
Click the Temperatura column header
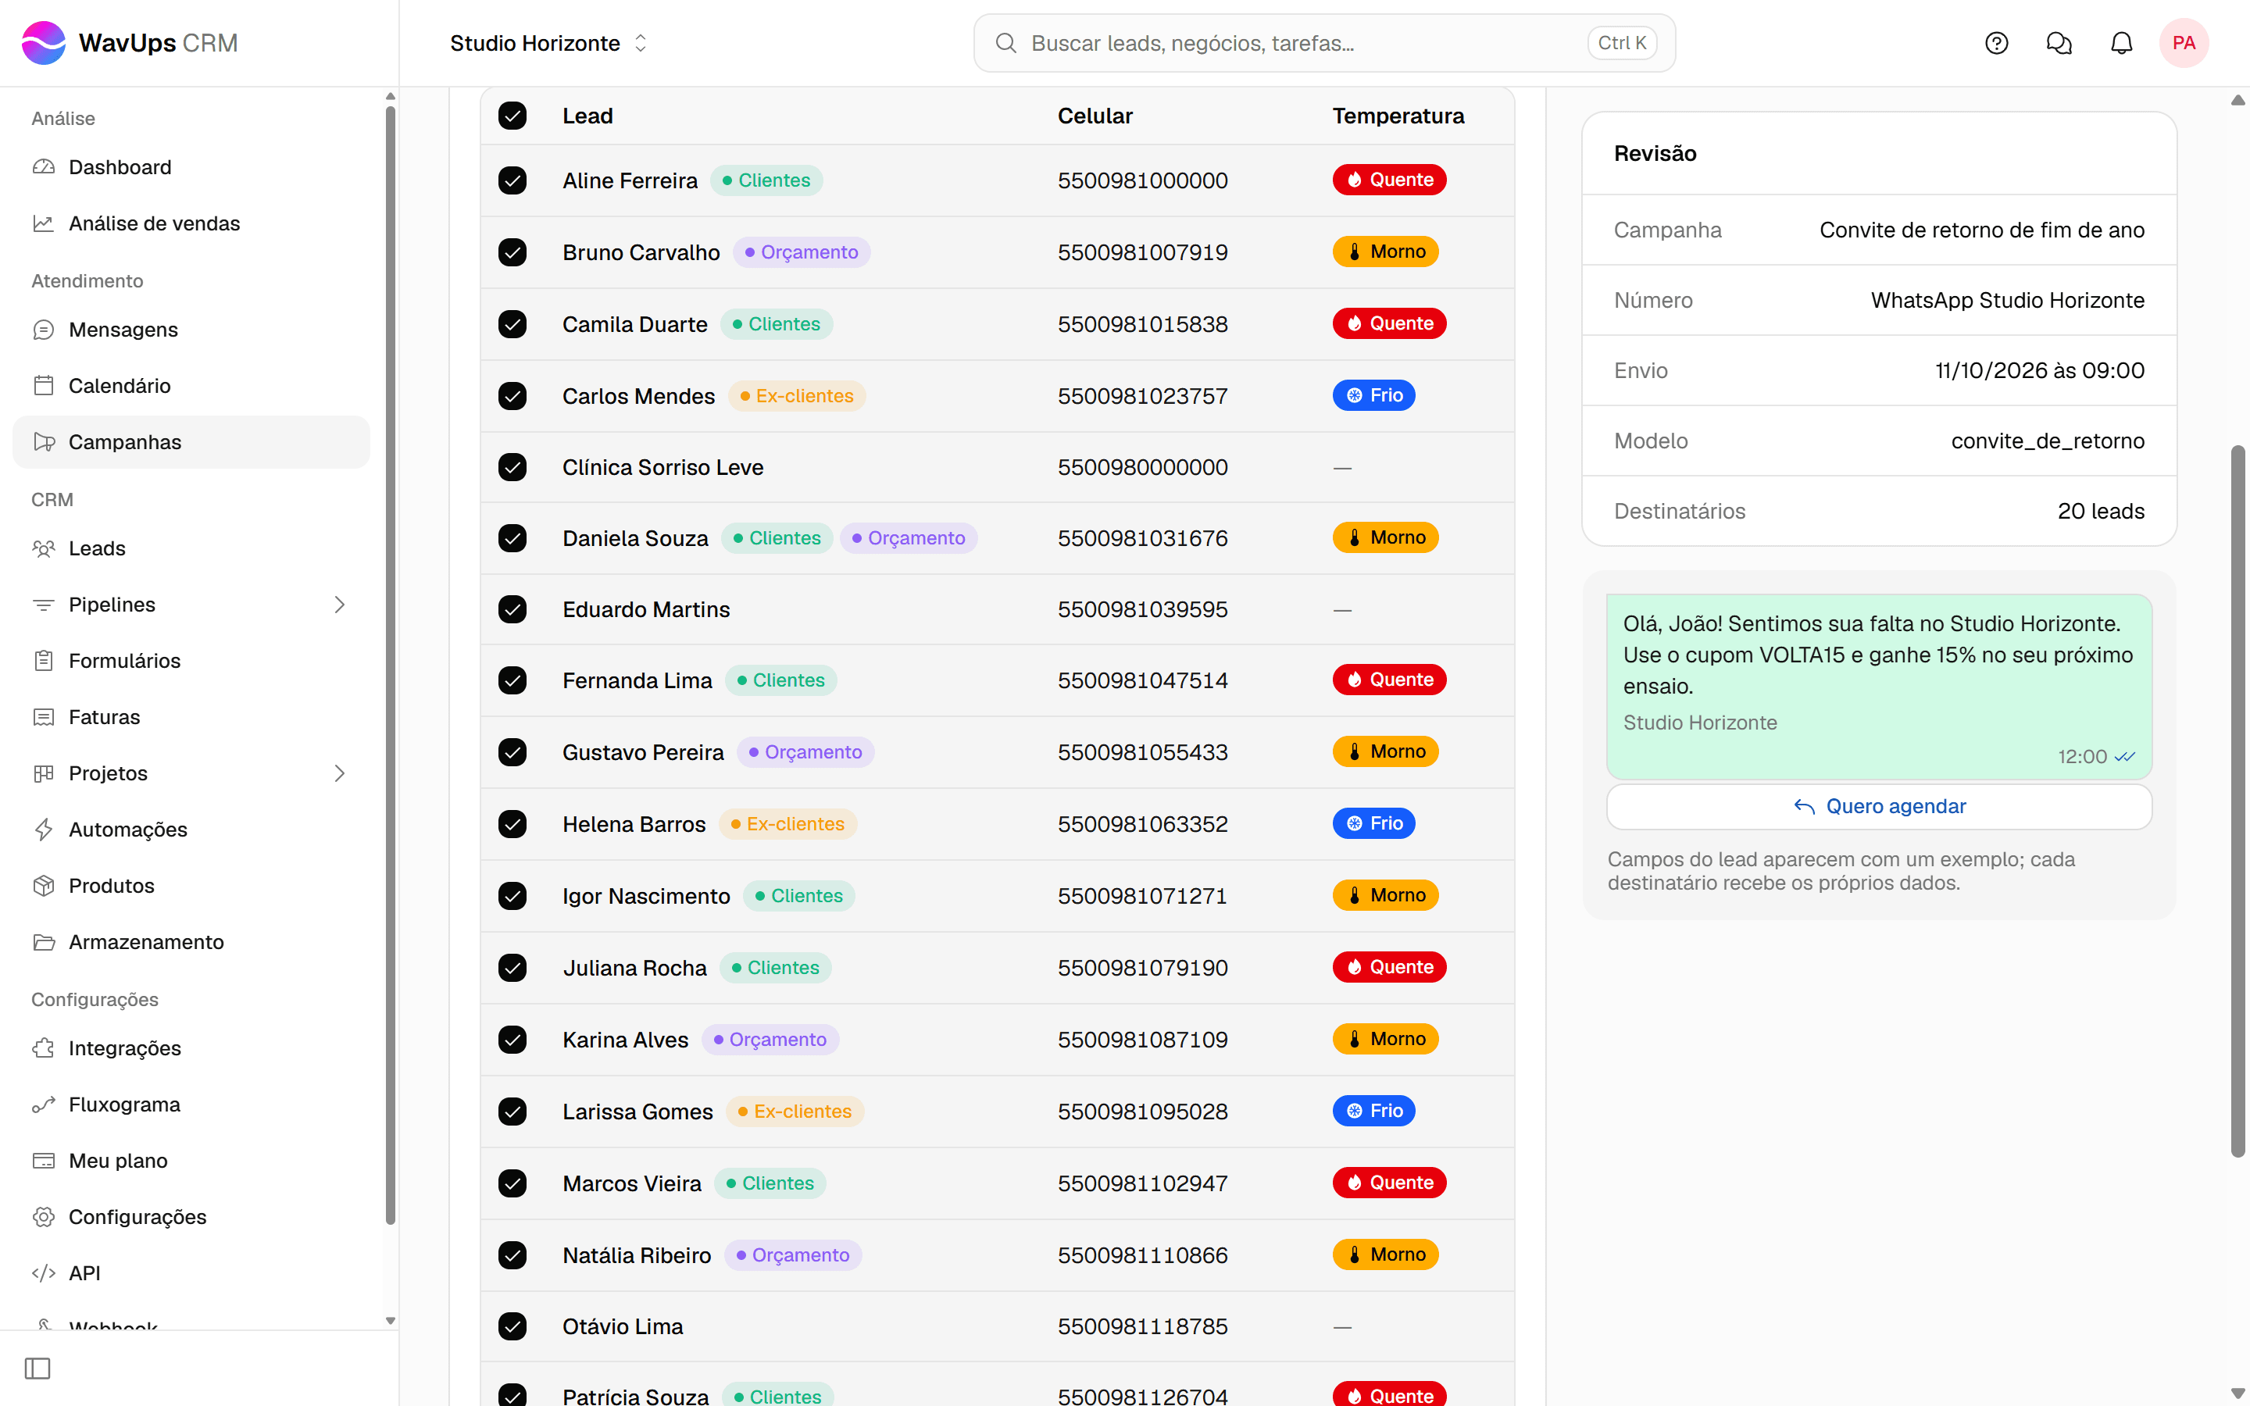pos(1398,116)
